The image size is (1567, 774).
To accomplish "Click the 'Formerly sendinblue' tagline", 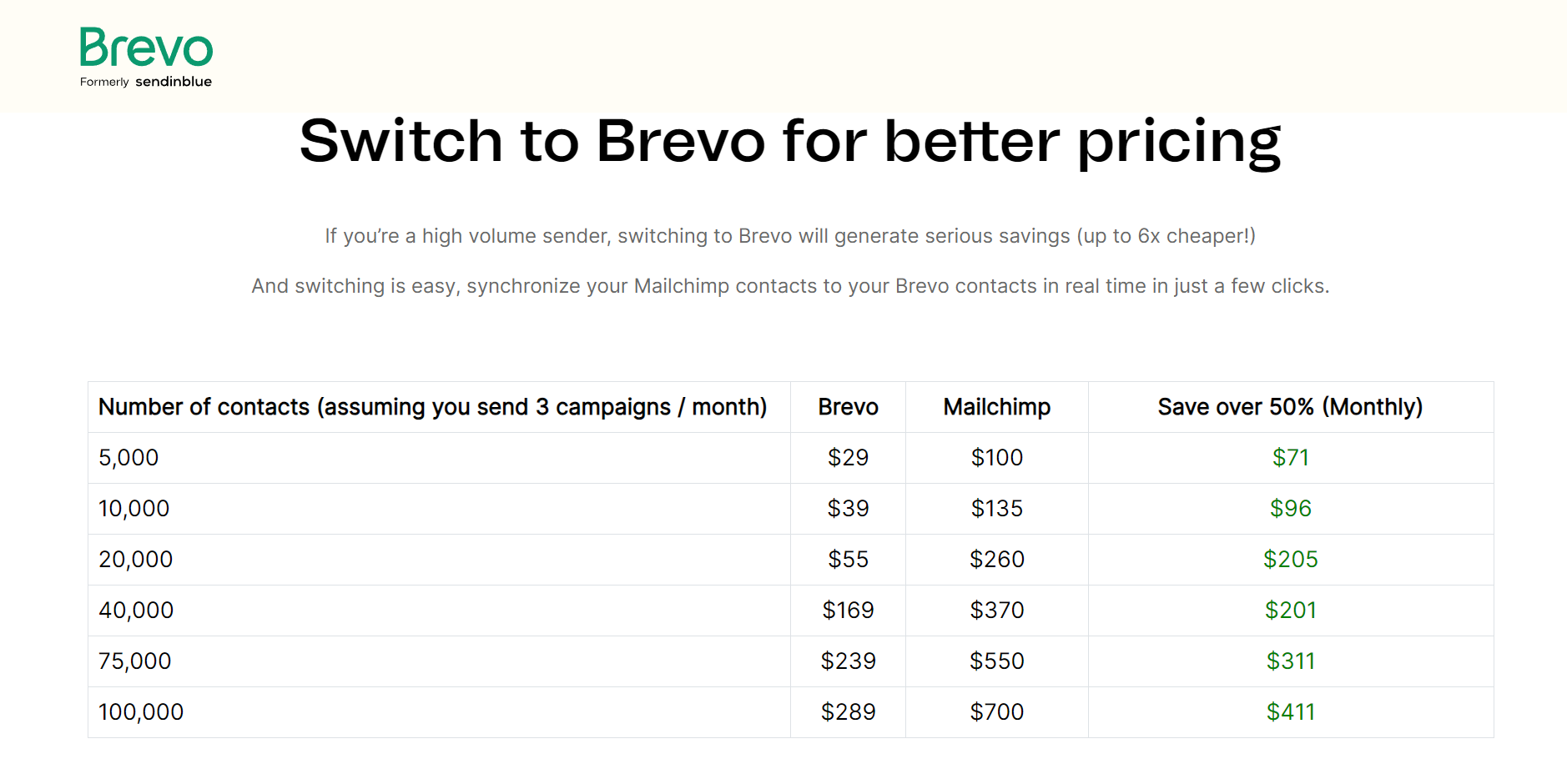I will (146, 82).
